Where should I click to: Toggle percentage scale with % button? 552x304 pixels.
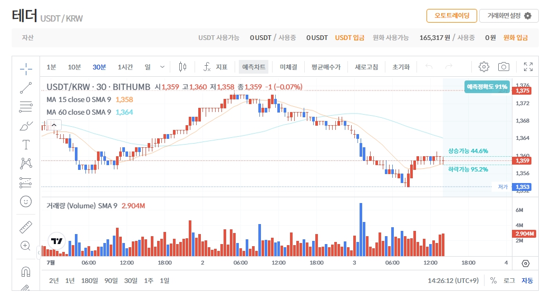click(493, 280)
